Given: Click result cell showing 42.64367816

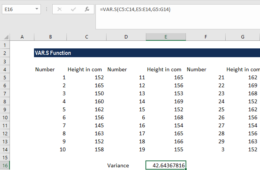Looking at the screenshot, I should click(x=166, y=165).
